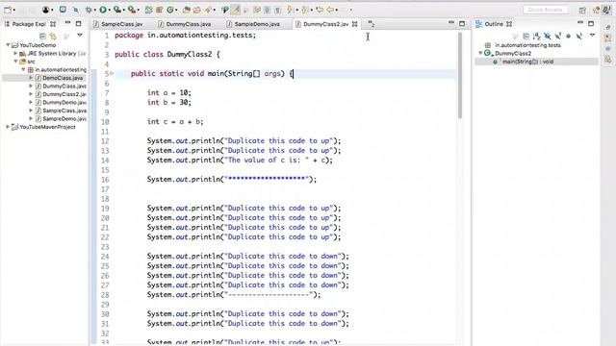616x346 pixels.
Task: Click code line 'int c = a + b;'
Action: point(175,122)
